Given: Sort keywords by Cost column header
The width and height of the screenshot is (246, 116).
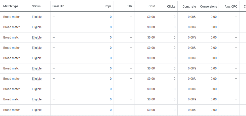Looking at the screenshot, I should [x=152, y=6].
